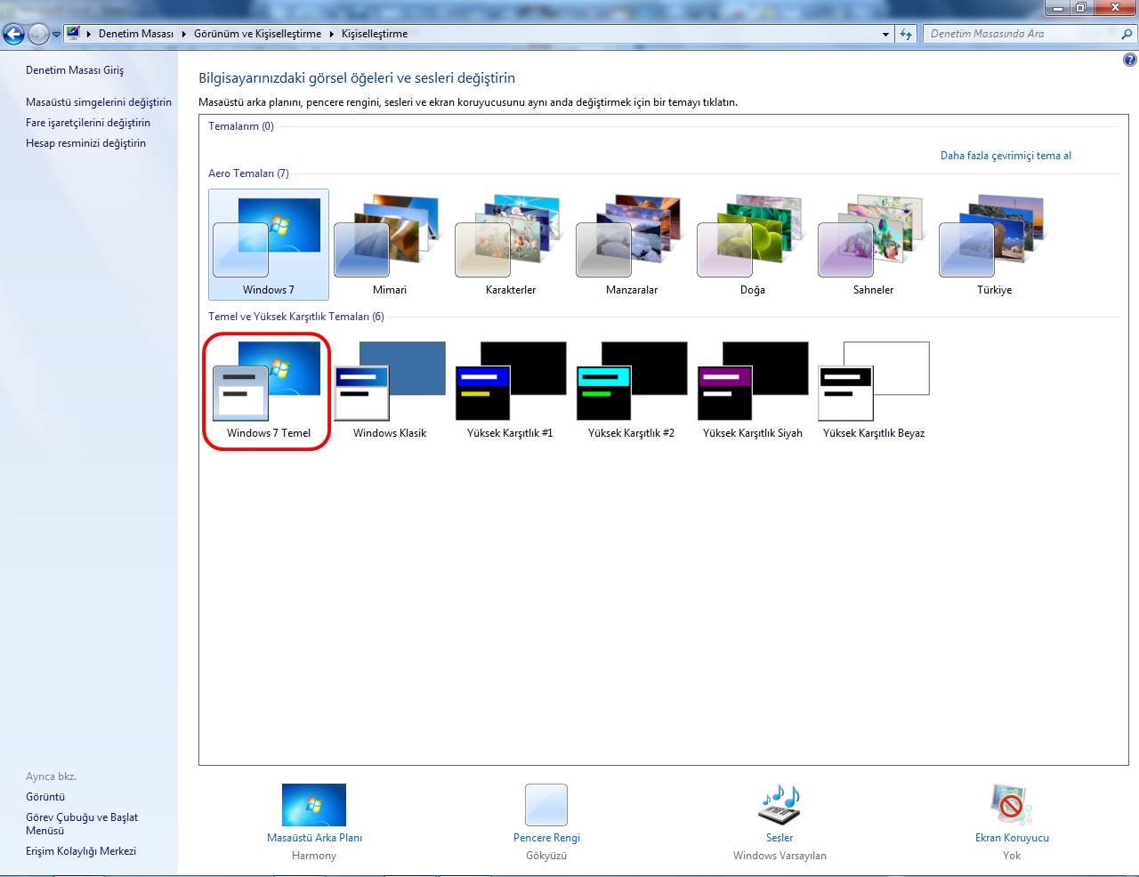Select the Türkiye theme
1139x877 pixels.
(x=994, y=245)
